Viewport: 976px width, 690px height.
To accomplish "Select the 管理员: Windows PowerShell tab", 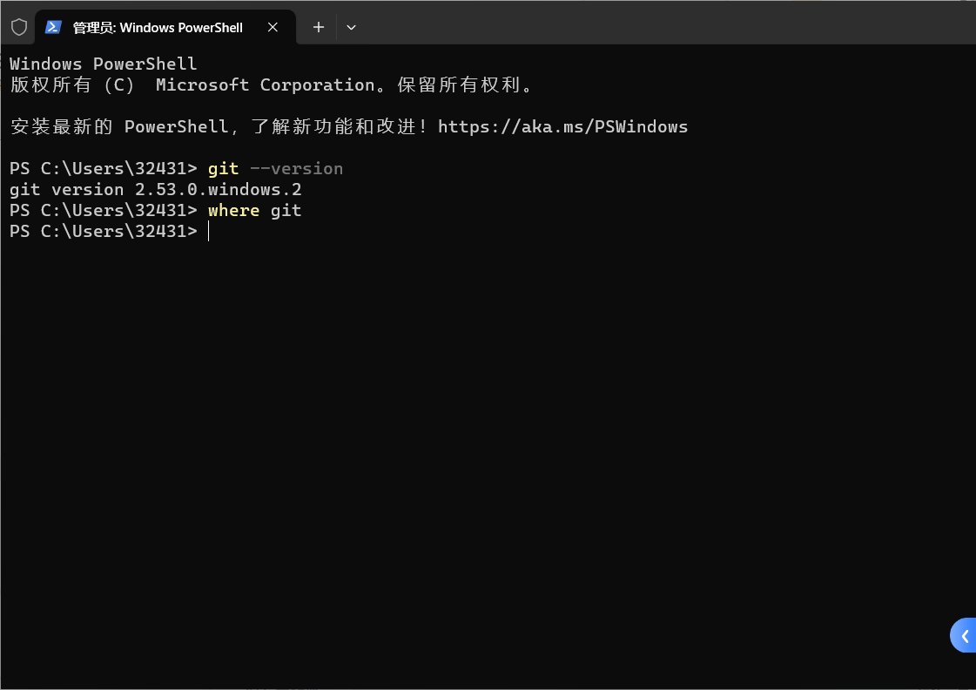I will (157, 27).
